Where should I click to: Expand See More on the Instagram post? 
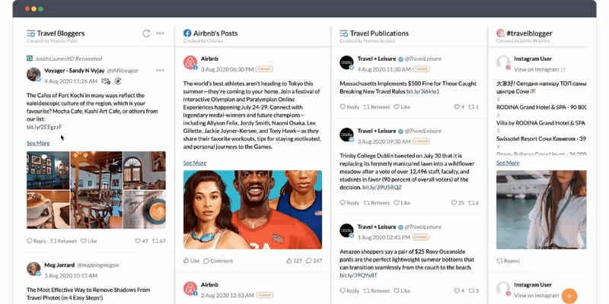click(x=508, y=163)
